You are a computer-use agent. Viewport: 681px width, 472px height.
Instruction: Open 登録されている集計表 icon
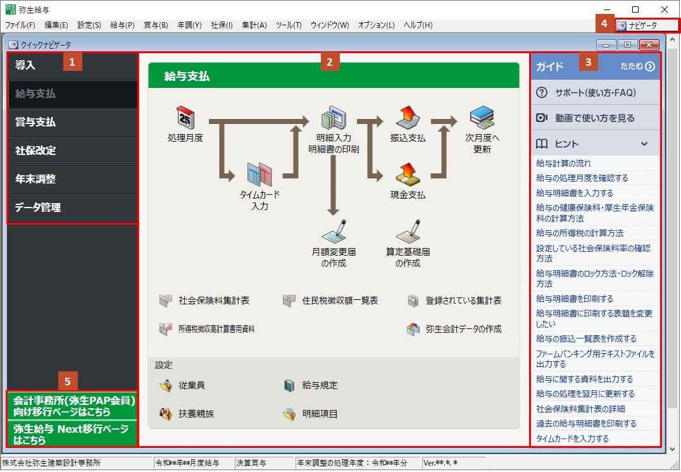[x=413, y=301]
